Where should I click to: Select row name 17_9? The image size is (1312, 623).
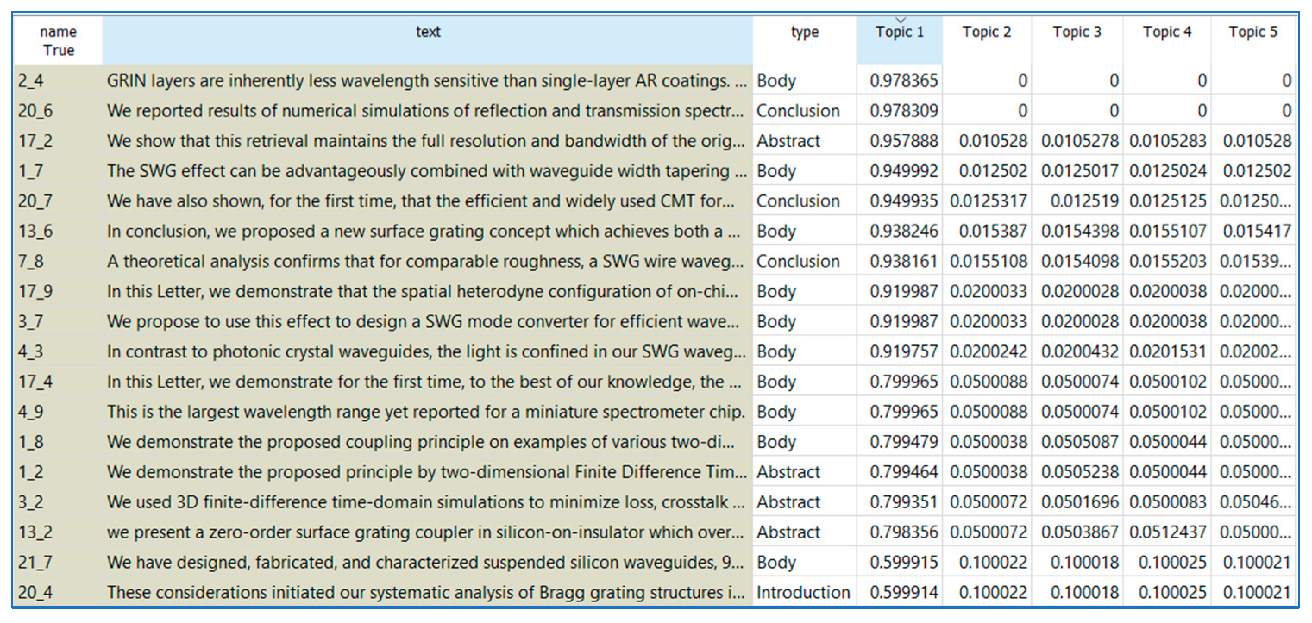(x=35, y=291)
